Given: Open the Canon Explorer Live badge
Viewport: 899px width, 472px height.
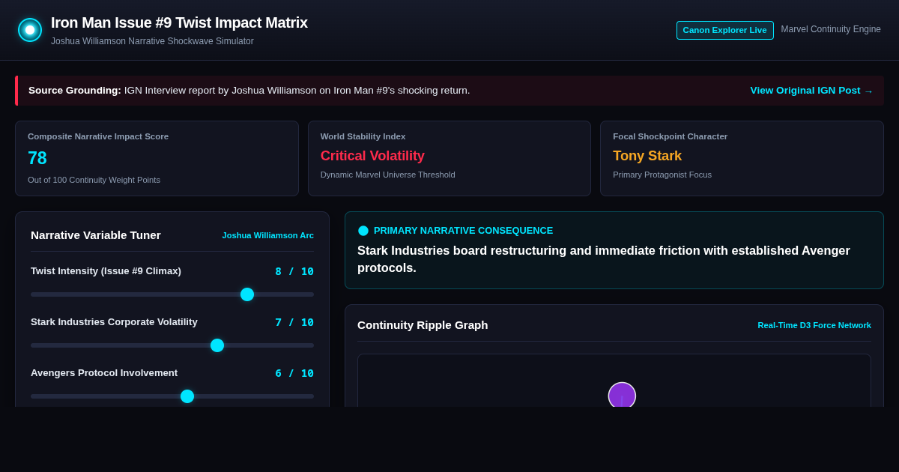Looking at the screenshot, I should coord(724,30).
